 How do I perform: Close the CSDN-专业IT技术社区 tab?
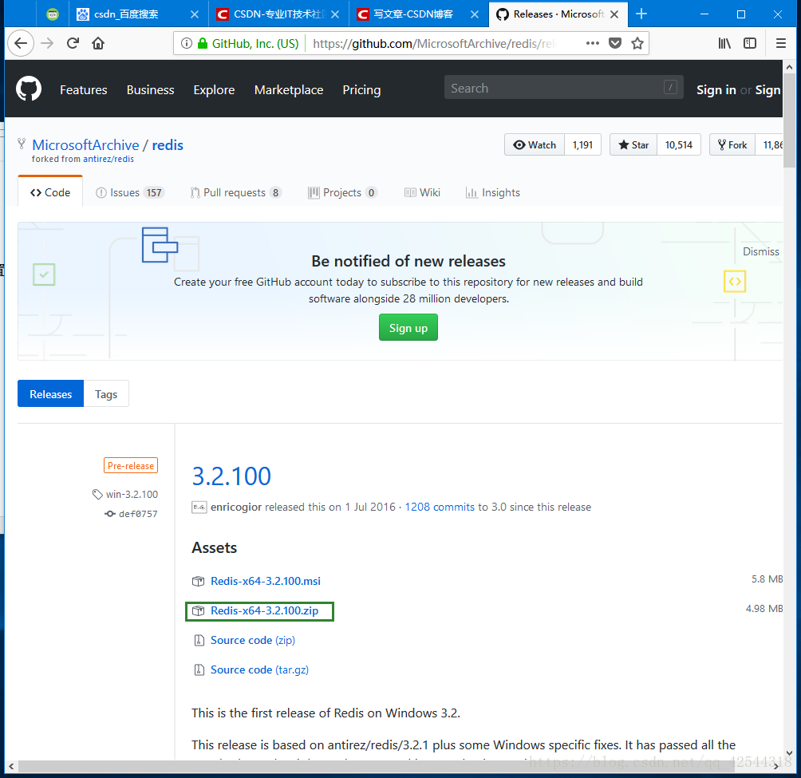[x=335, y=14]
